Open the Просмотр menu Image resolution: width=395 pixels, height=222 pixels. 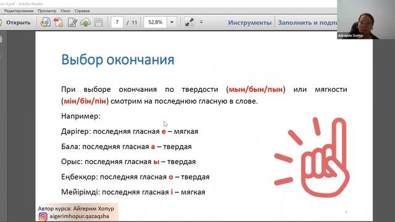pyautogui.click(x=47, y=11)
